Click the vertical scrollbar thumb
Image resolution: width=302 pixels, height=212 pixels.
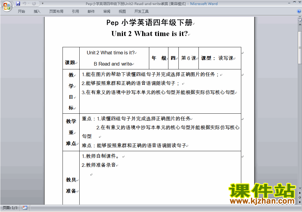(x=300, y=48)
